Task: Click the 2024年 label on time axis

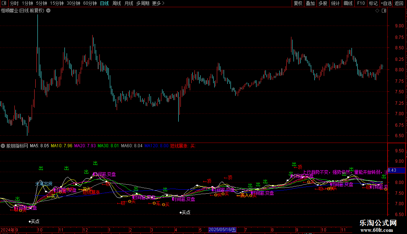Action: coord(8,230)
